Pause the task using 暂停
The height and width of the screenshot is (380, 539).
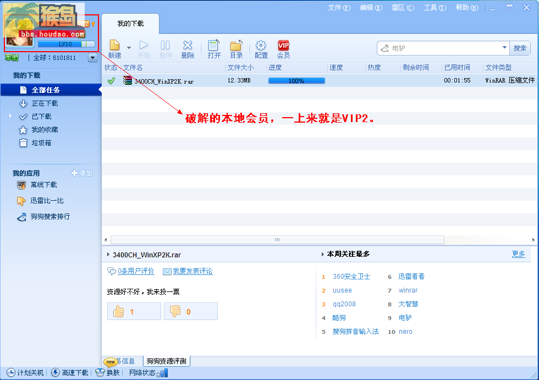pos(166,49)
